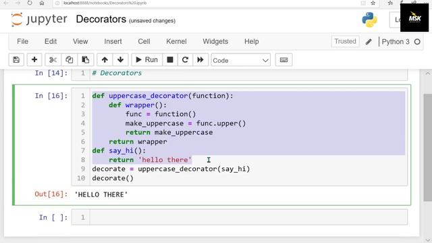This screenshot has height=243, width=432.
Task: Open the File menu
Action: [x=22, y=41]
